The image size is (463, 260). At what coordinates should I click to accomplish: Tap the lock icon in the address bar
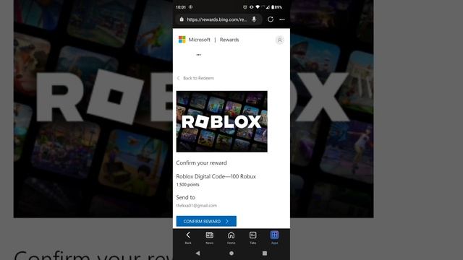coord(182,19)
